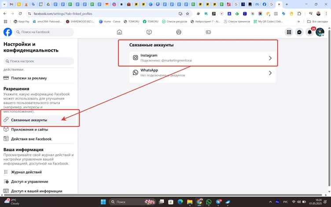Expand the Instagram row chevron

(270, 58)
